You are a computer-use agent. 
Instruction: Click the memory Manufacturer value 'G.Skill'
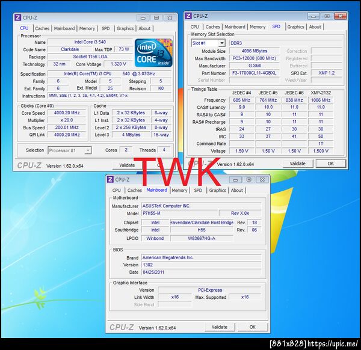click(255, 66)
